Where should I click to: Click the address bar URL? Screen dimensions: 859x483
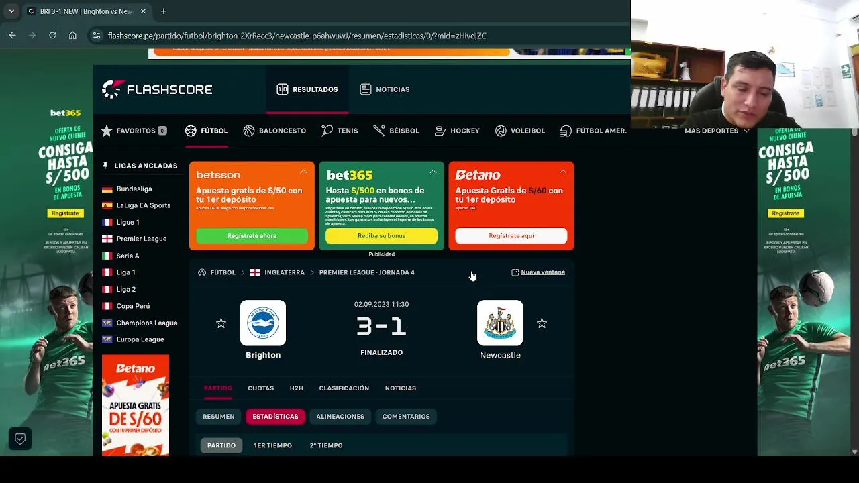pyautogui.click(x=297, y=36)
